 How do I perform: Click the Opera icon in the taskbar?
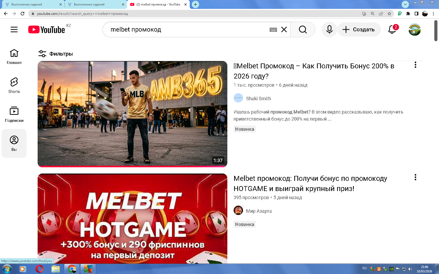coord(39,269)
